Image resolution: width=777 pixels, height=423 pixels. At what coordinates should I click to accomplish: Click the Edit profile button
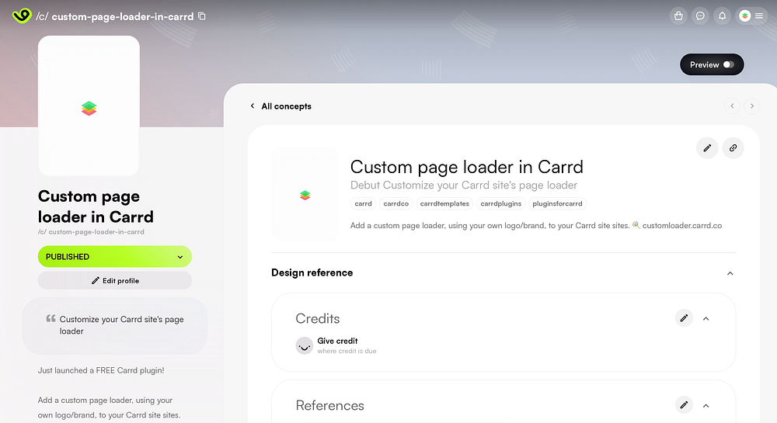[115, 280]
